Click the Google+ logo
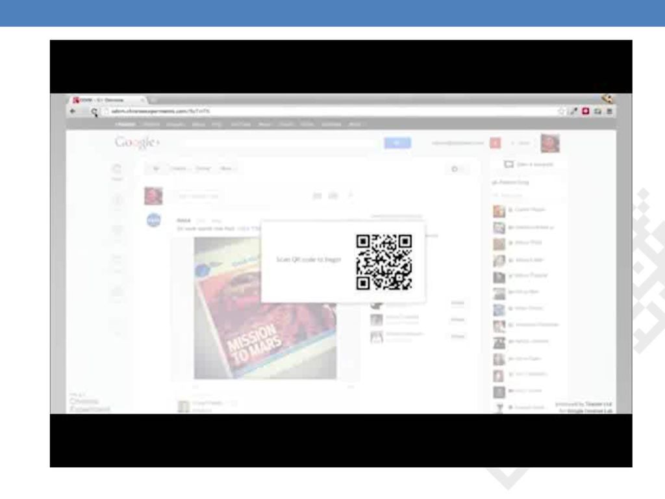 tap(137, 142)
